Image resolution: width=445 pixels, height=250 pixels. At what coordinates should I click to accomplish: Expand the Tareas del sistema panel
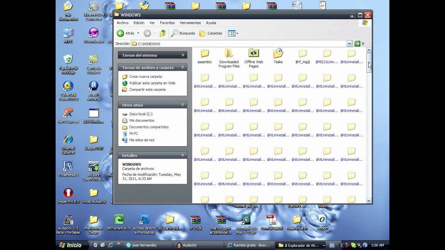183,55
